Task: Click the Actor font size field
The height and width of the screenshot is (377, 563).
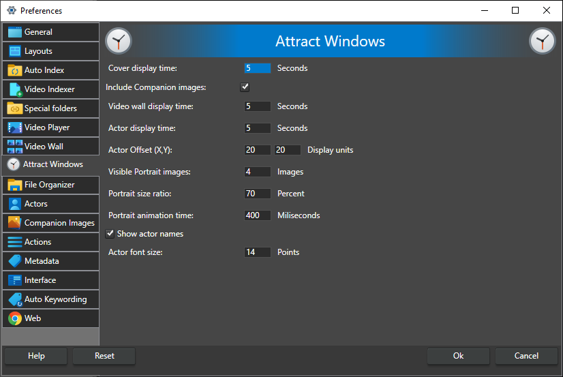Action: 258,252
